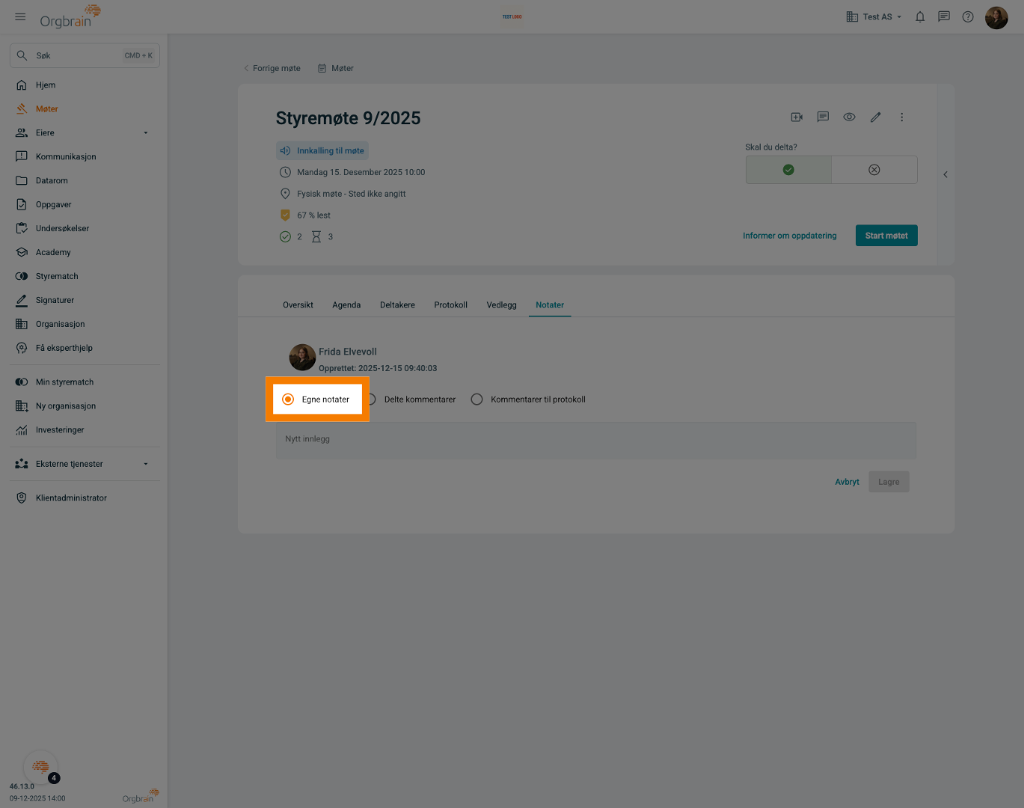
Task: Toggle the meeting preview eye icon
Action: click(x=849, y=117)
